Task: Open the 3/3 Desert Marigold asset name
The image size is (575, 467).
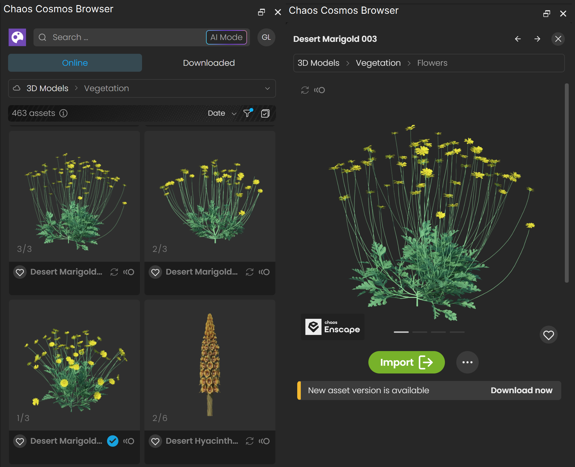Action: 66,272
